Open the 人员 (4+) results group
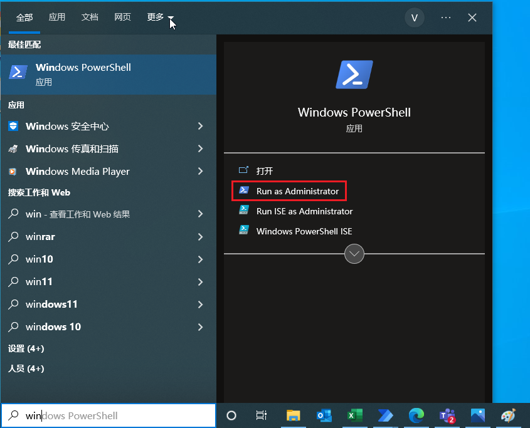Screen dimensions: 530x428 [26, 368]
